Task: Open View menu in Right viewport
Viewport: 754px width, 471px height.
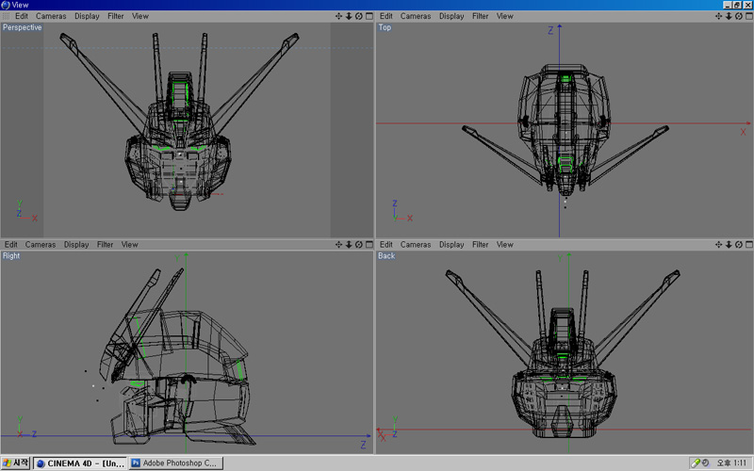Action: (x=130, y=245)
